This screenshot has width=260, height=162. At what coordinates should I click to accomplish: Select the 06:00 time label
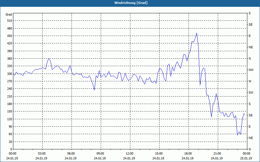71,154
